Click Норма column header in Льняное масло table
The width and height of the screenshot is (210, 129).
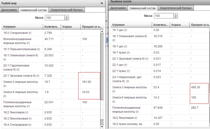coord(180,25)
